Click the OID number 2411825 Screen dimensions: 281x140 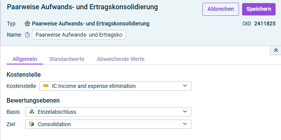[x=265, y=24]
